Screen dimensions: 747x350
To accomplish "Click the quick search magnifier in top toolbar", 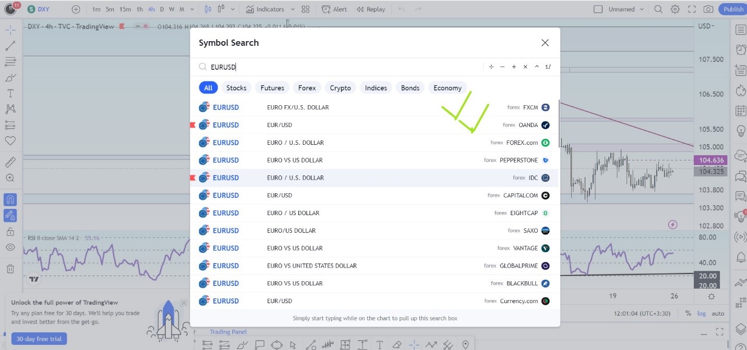I will tap(658, 9).
